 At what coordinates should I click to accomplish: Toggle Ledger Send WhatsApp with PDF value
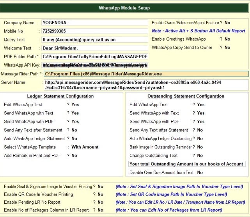tap(75, 121)
